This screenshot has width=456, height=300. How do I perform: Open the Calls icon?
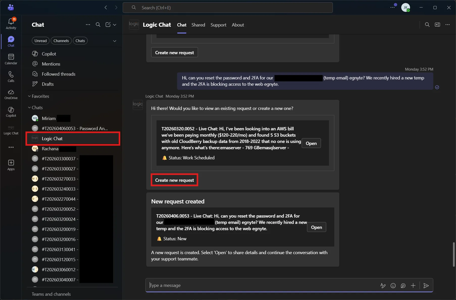tap(11, 77)
